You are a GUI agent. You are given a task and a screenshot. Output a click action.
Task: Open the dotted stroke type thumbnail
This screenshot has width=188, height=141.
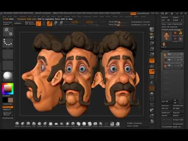(8, 43)
